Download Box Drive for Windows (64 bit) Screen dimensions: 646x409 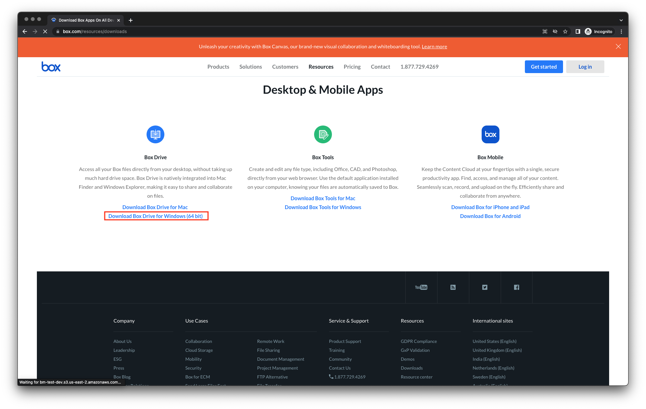(x=155, y=216)
